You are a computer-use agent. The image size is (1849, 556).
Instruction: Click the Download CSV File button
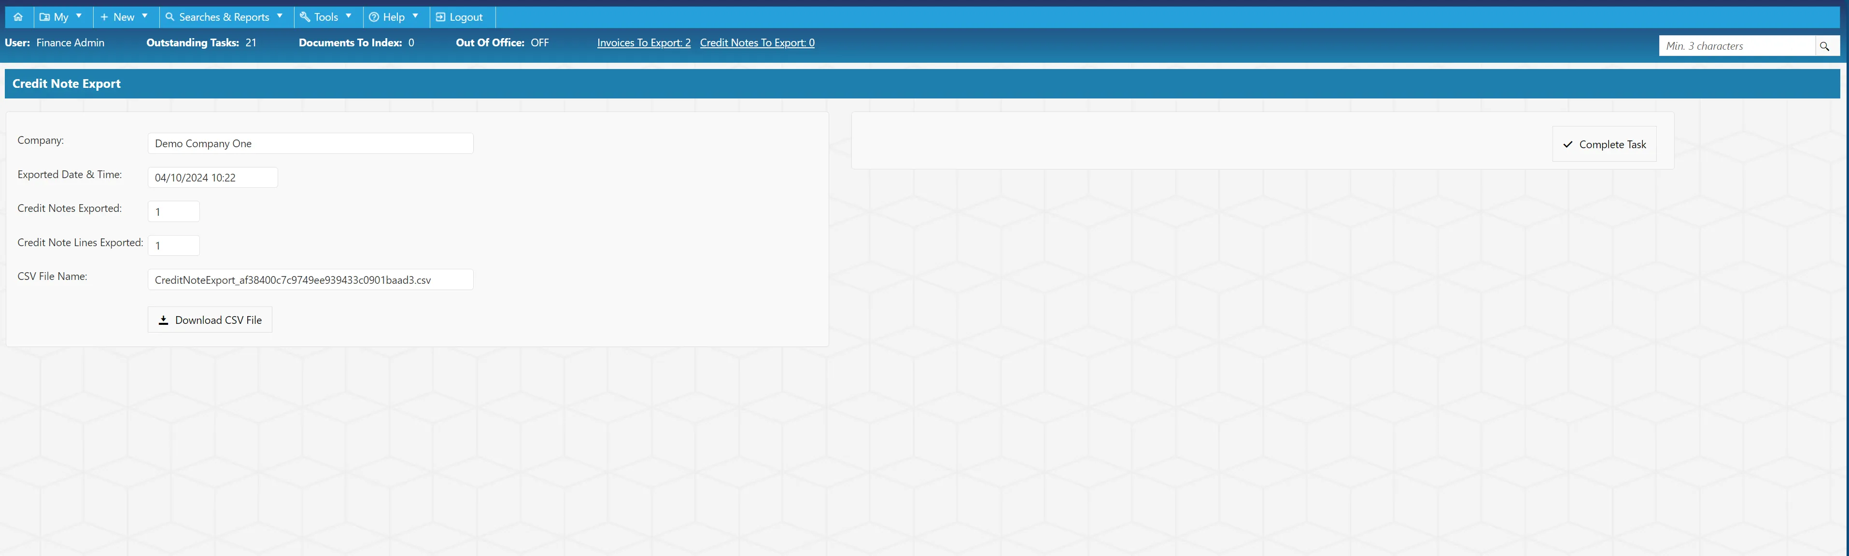click(210, 320)
